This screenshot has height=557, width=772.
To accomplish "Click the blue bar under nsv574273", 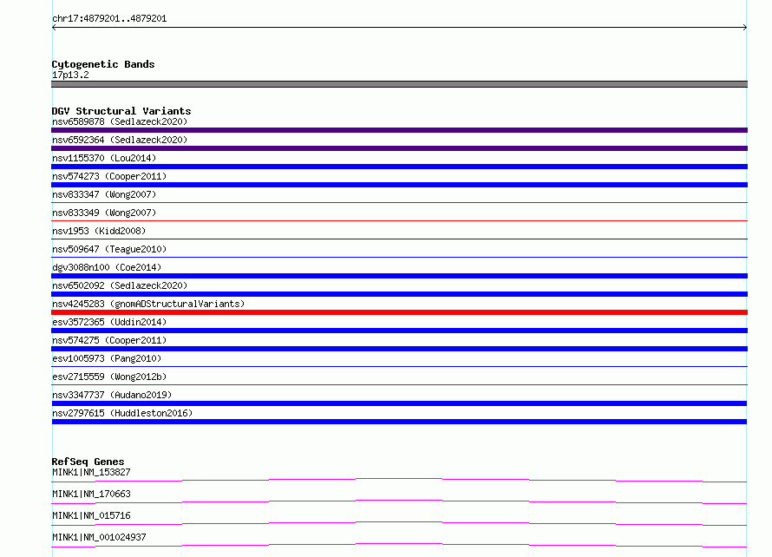I will click(x=399, y=185).
